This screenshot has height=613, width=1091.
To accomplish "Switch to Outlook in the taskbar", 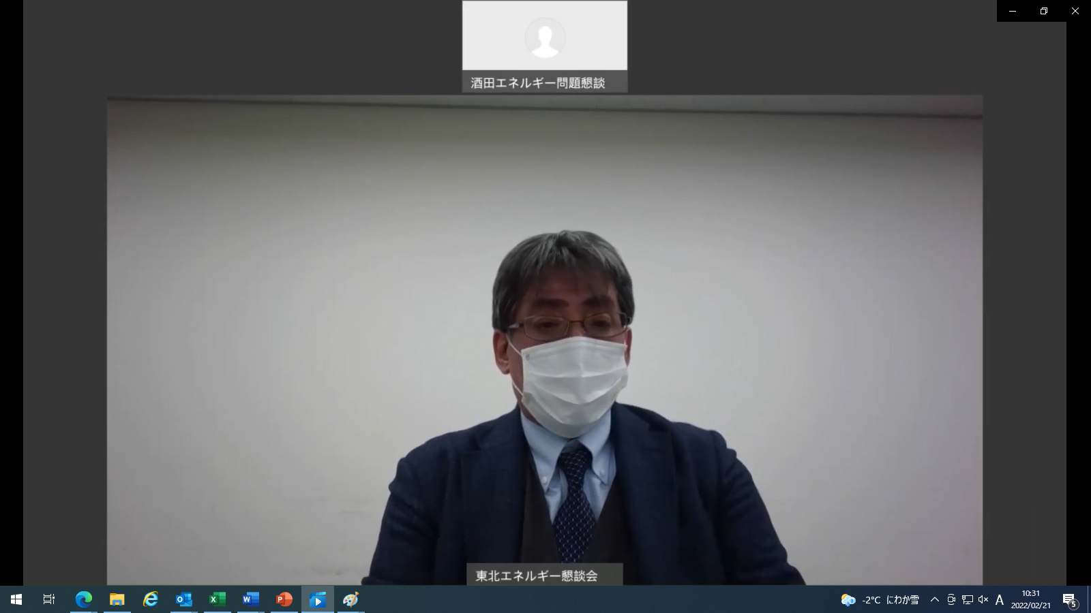I will 183,599.
